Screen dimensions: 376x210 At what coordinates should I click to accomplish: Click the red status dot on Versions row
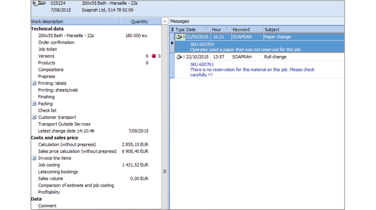(154, 56)
